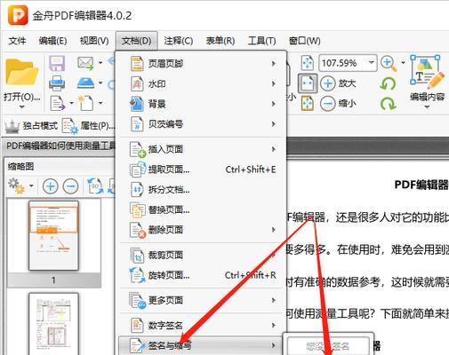Open the 文件 menu
The height and width of the screenshot is (355, 449).
(17, 41)
